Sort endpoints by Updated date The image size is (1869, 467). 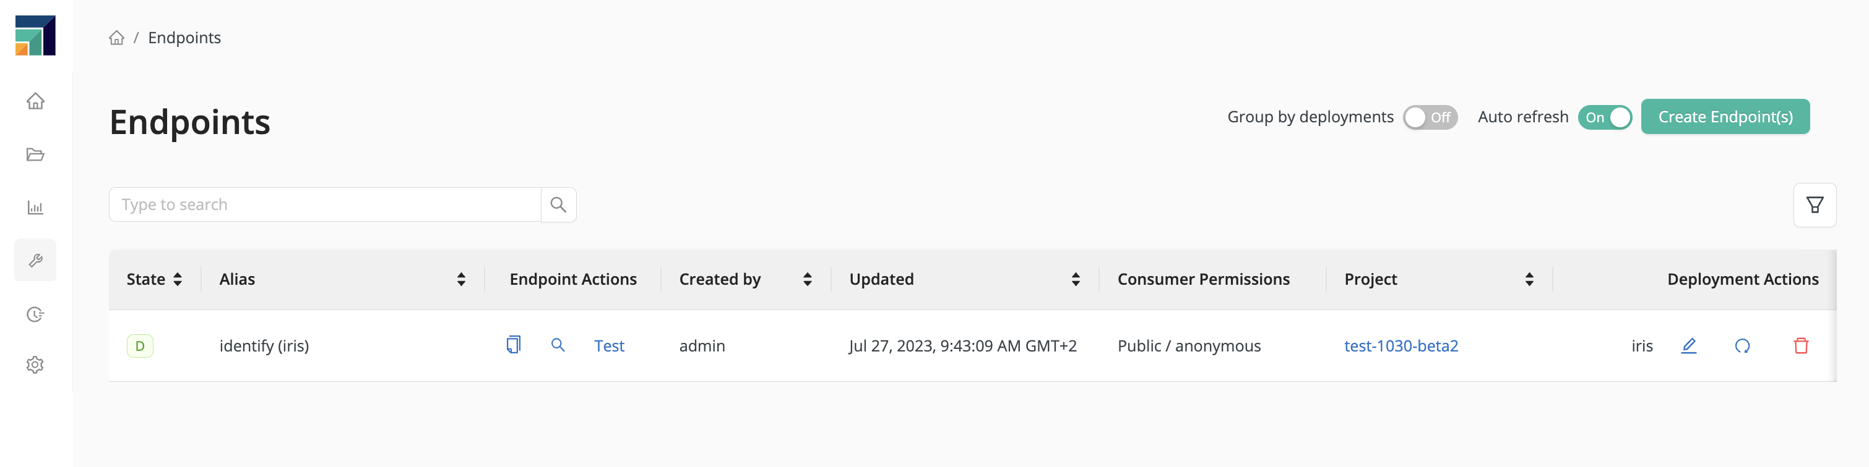(x=1075, y=279)
